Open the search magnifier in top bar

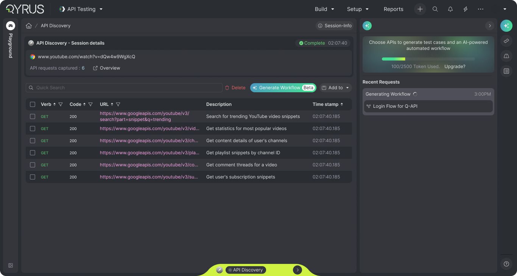pyautogui.click(x=435, y=9)
